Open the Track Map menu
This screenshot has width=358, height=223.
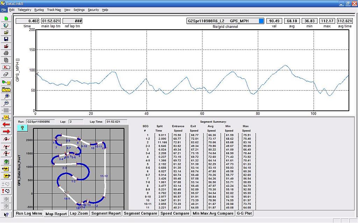pyautogui.click(x=54, y=10)
